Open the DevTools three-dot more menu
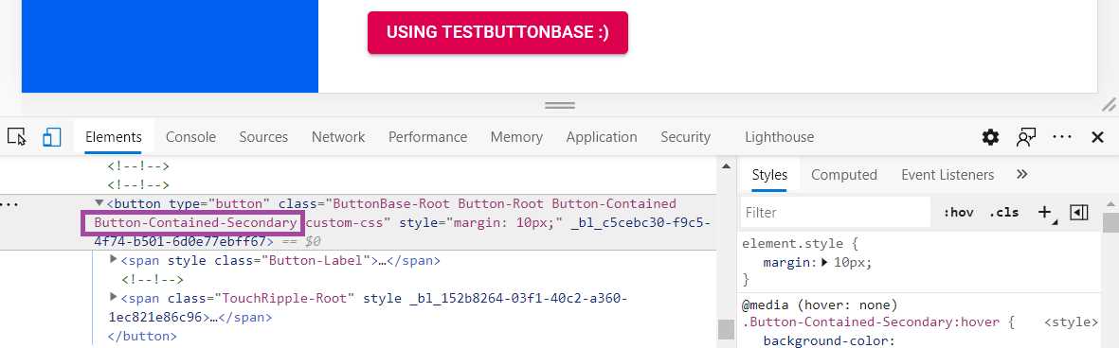Viewport: 1119px width, 348px height. pyautogui.click(x=1062, y=137)
